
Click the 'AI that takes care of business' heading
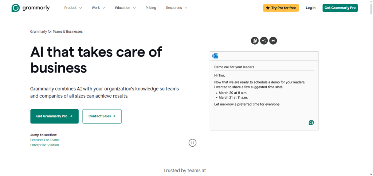96,60
